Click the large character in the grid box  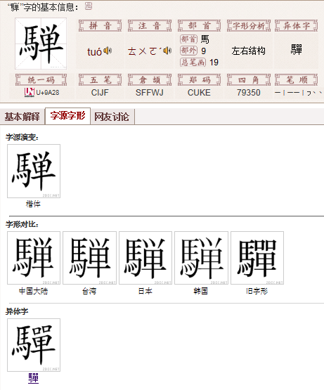(x=41, y=44)
